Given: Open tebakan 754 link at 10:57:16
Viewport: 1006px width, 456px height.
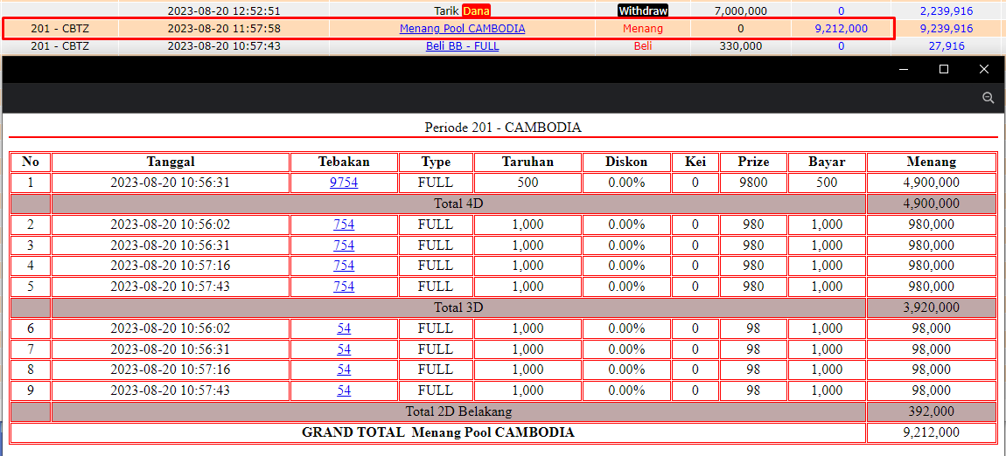Looking at the screenshot, I should [x=344, y=266].
